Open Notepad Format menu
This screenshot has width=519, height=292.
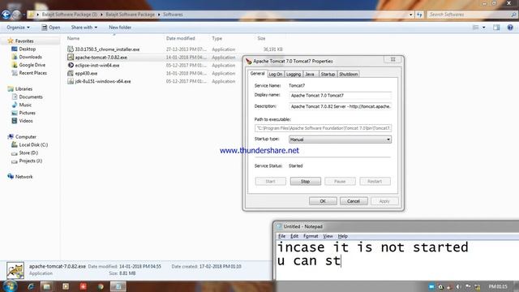311,236
